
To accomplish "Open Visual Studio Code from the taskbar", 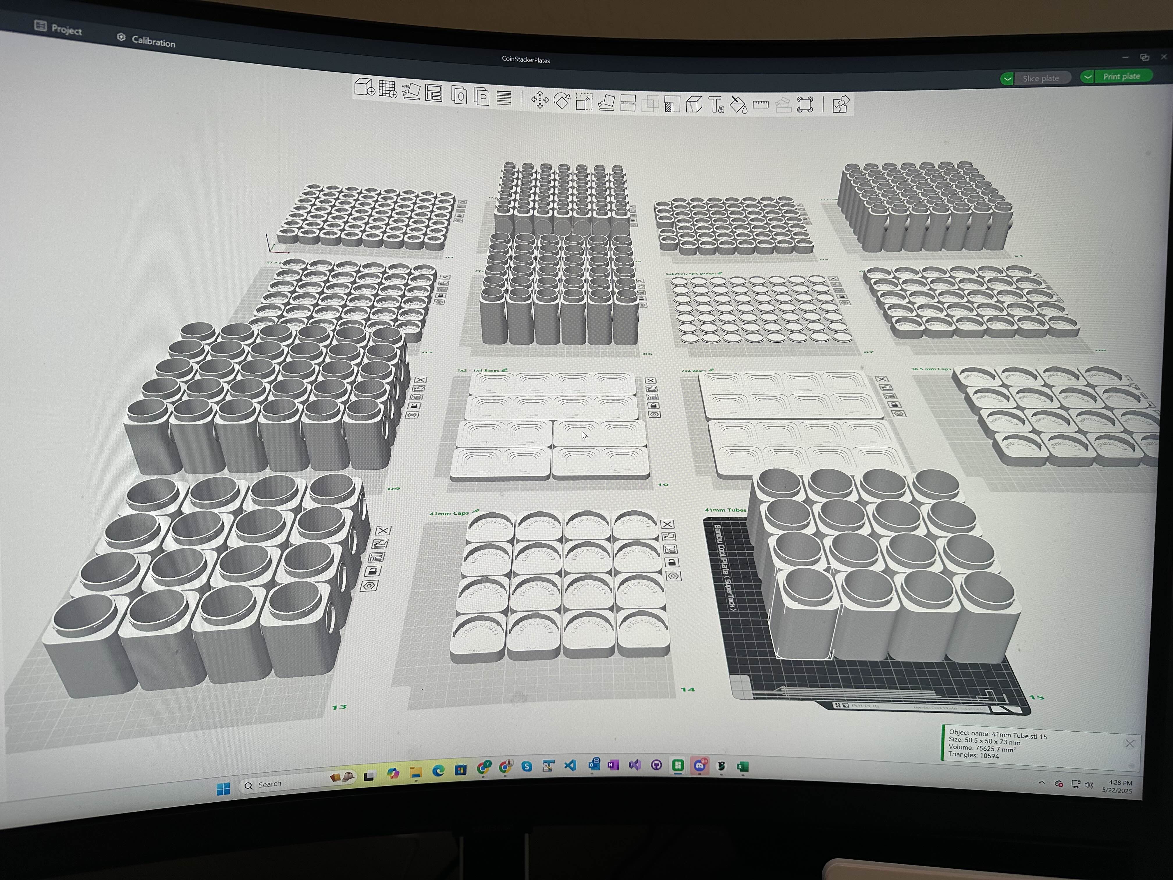I will (x=570, y=765).
